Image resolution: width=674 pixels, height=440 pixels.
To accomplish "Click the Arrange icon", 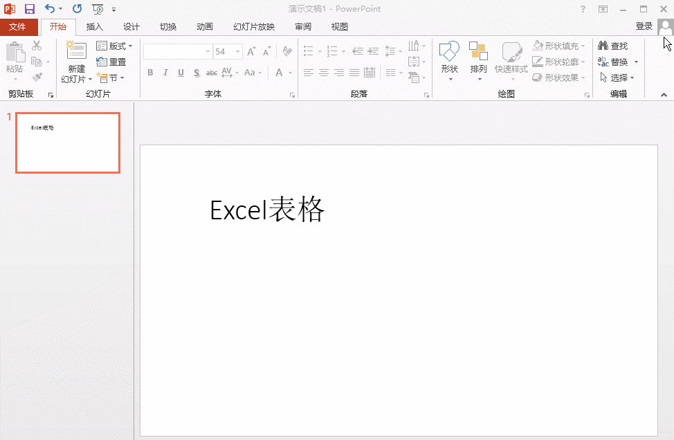I will tap(478, 51).
